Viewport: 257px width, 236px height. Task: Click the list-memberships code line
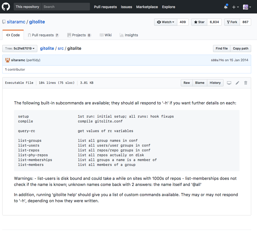87,160
